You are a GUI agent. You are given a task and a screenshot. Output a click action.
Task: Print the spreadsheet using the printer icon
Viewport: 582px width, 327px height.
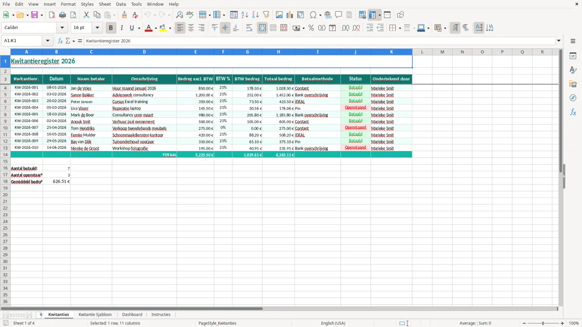[x=63, y=15]
